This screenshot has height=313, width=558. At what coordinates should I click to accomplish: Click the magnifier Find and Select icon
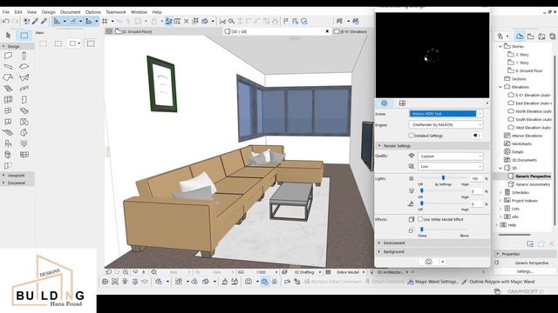(x=231, y=21)
